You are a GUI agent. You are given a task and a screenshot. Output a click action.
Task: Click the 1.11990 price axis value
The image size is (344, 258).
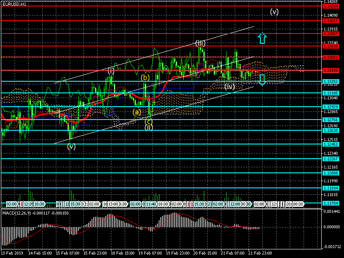point(331,181)
